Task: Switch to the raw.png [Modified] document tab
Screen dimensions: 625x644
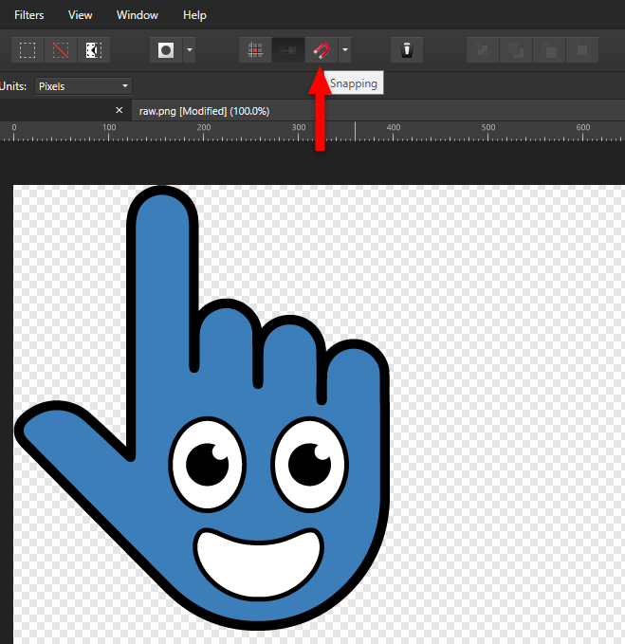Action: click(204, 111)
